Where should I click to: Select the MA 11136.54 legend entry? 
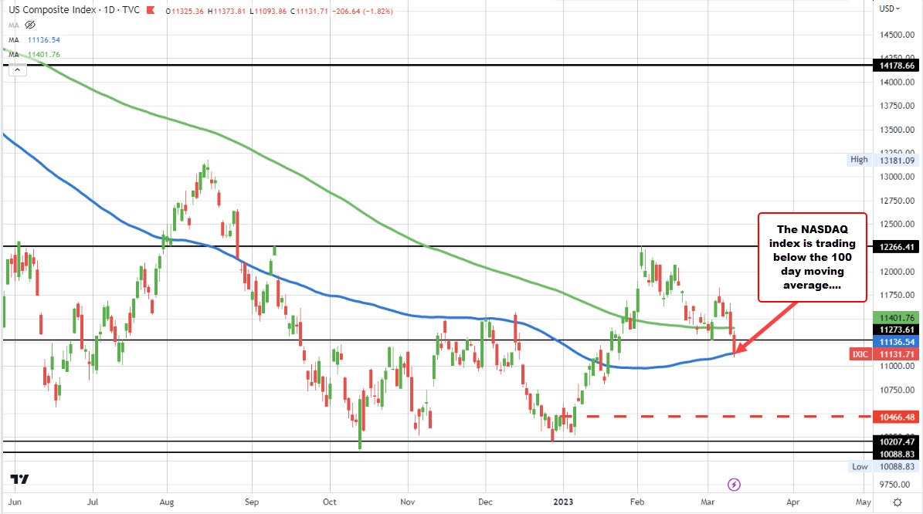[34, 40]
